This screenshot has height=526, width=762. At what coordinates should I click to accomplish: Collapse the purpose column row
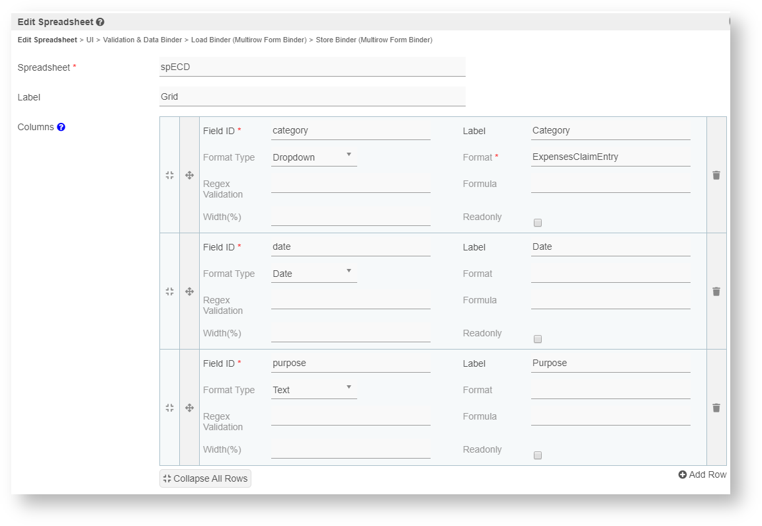coord(169,408)
